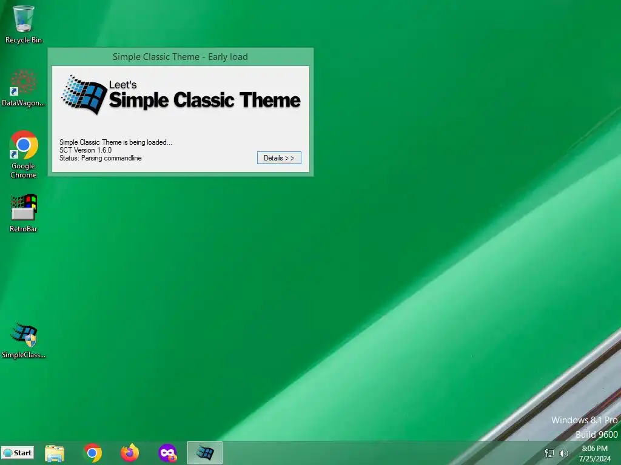This screenshot has height=465, width=621.
Task: Select the RetroBar desktop icon
Action: point(24,213)
